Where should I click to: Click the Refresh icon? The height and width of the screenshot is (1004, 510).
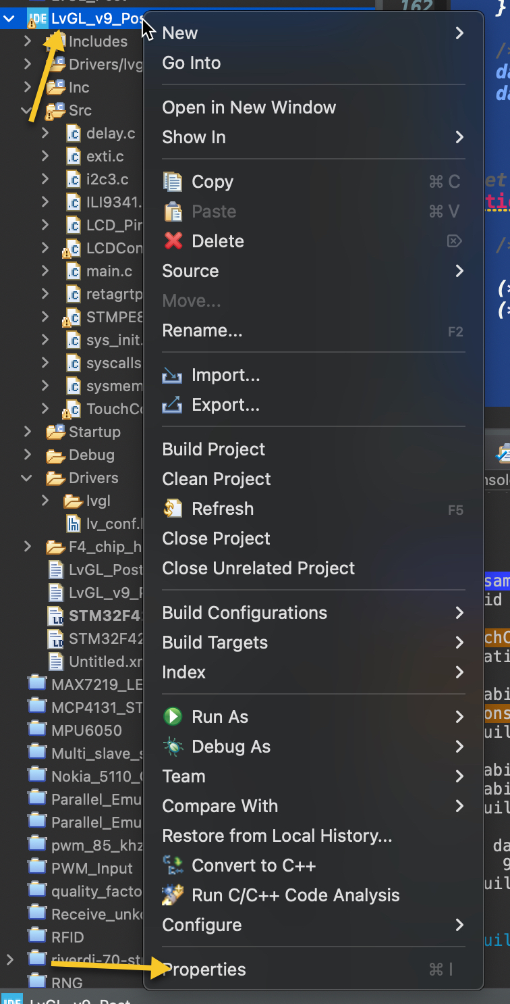click(173, 509)
